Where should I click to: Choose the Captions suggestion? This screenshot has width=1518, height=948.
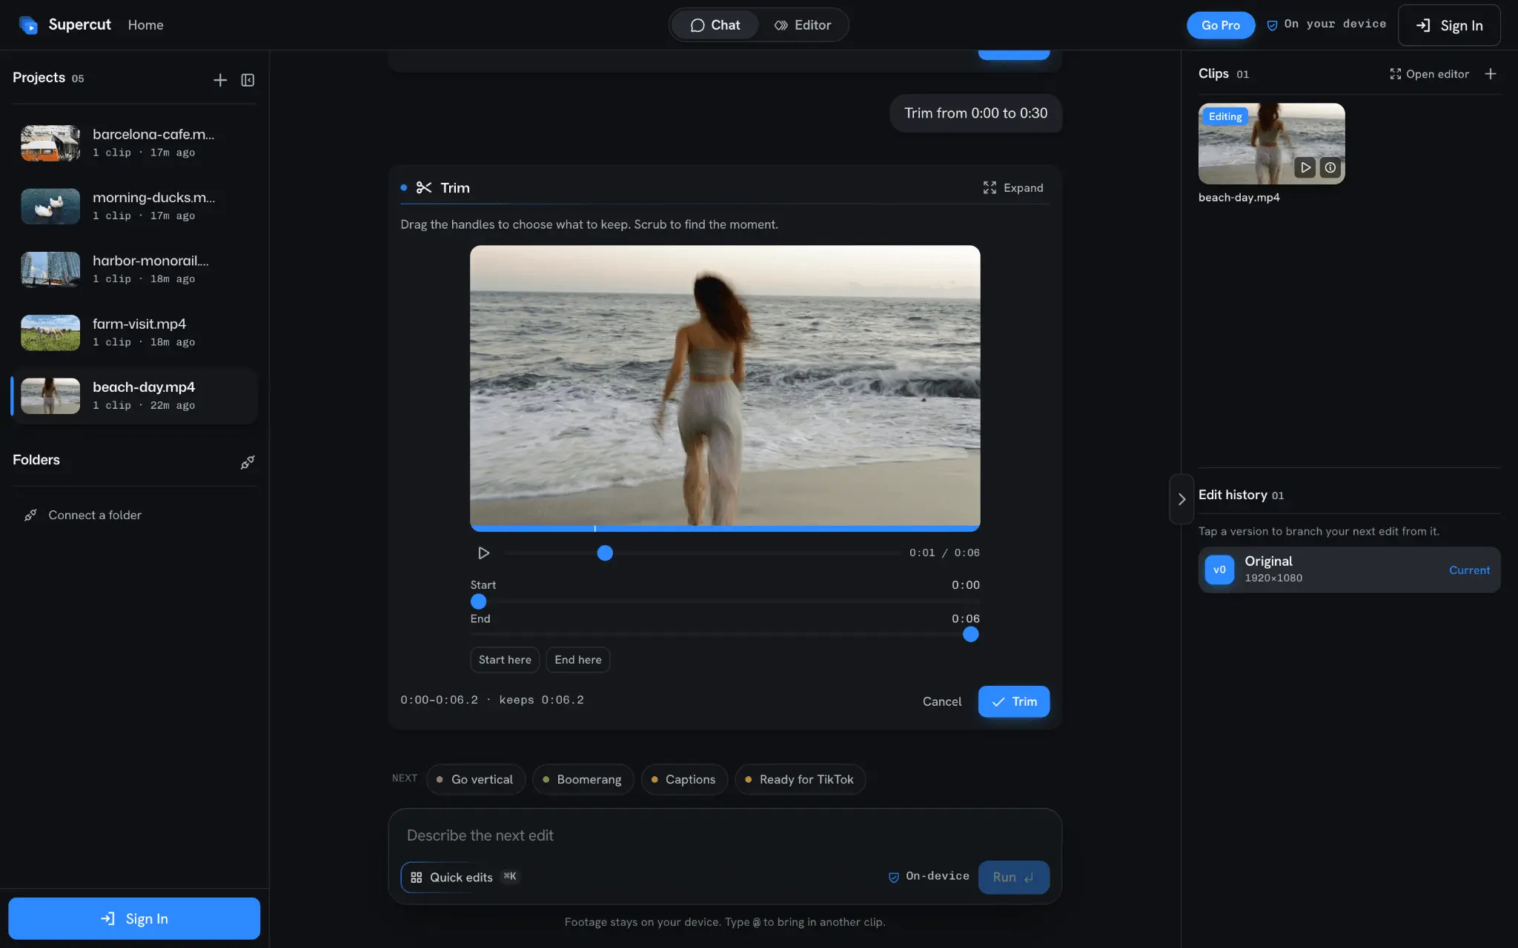click(683, 779)
